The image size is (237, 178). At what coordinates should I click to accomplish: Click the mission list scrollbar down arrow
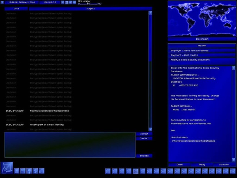(x=150, y=129)
